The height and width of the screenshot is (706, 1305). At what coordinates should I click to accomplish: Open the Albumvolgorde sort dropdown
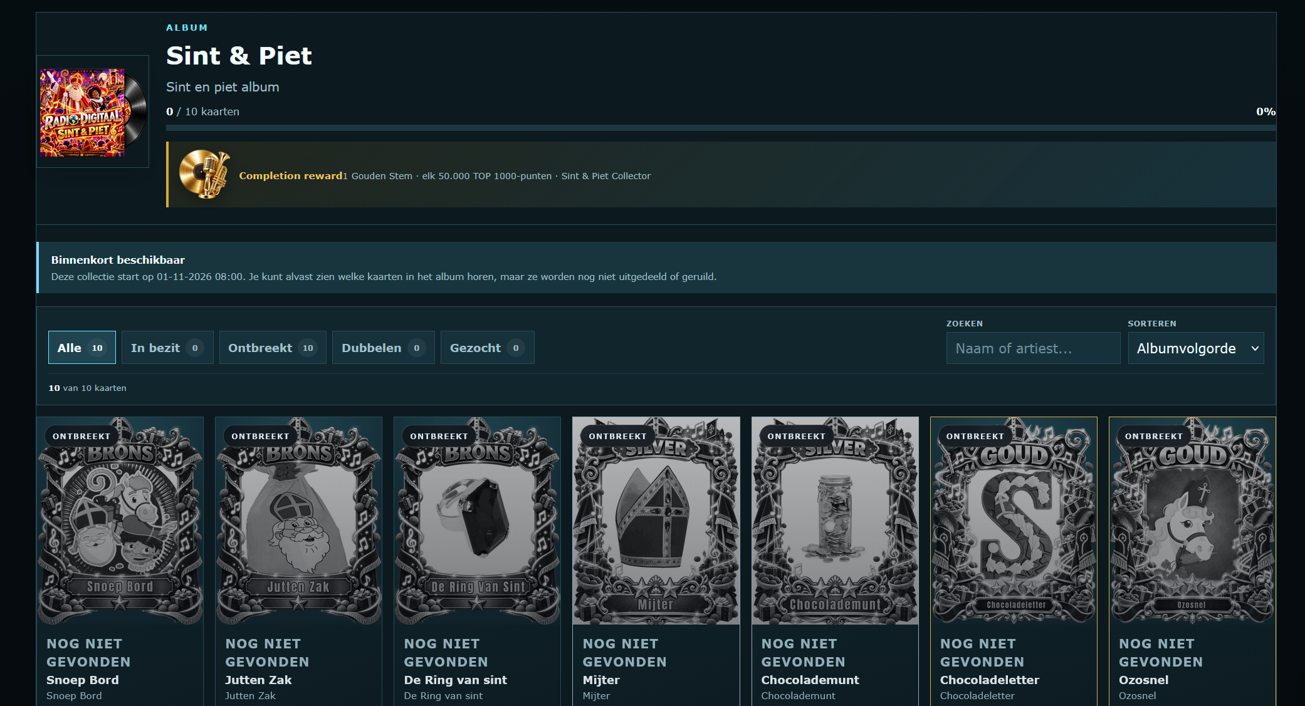[1196, 348]
